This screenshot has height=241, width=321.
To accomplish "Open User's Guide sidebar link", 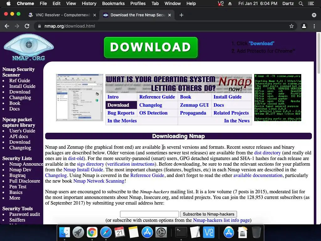I will click(22, 131).
